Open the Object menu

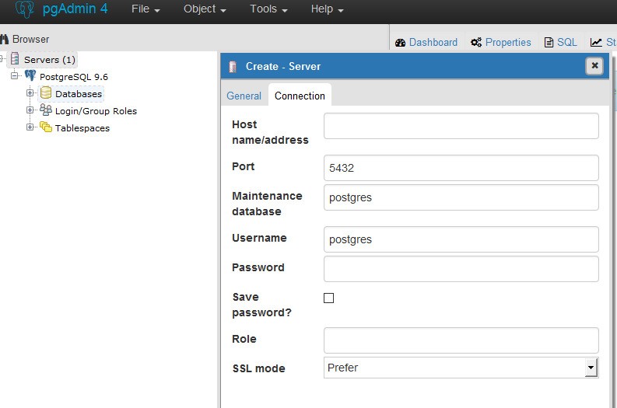pos(205,9)
